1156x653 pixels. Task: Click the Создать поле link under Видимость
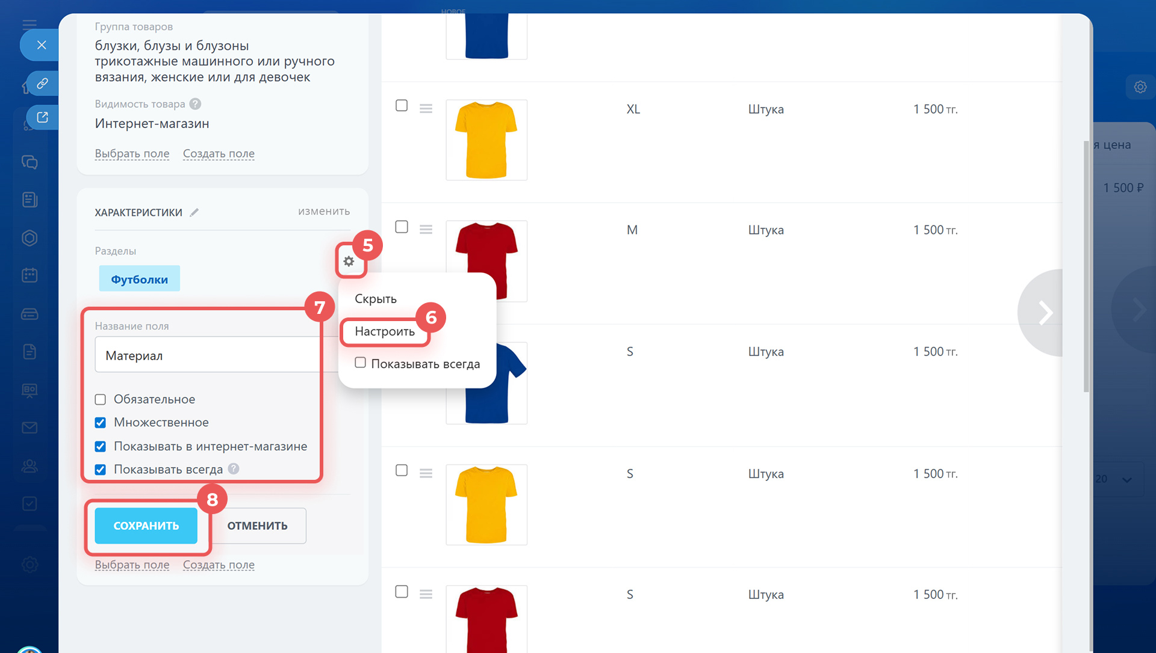coord(219,154)
